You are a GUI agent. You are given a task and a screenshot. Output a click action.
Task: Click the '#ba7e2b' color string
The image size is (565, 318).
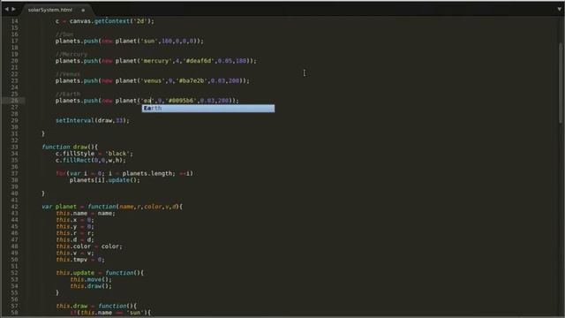click(x=192, y=80)
